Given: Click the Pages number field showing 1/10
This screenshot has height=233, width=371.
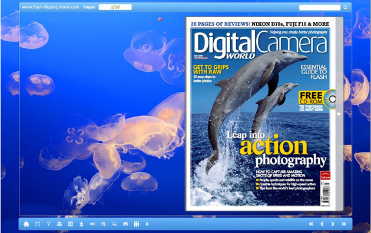Looking at the screenshot, I should pos(115,7).
